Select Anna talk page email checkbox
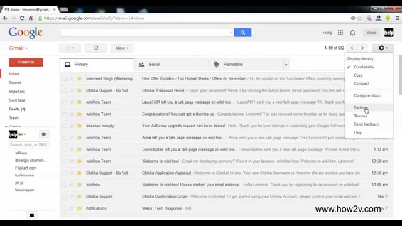Viewport: 402px width, 226px height. pos(64,137)
